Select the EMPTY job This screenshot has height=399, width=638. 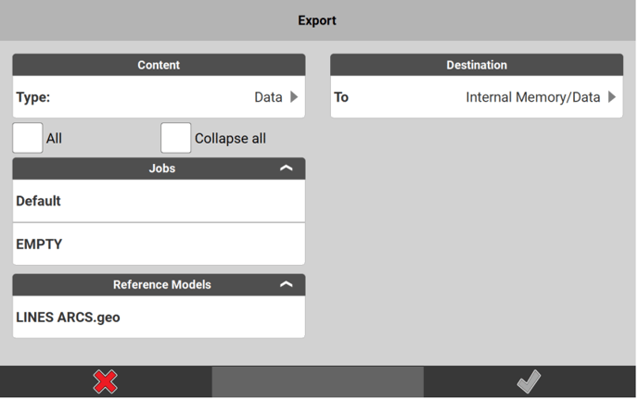point(158,244)
